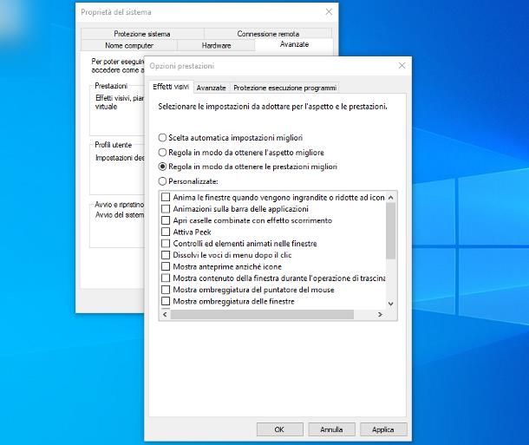
Task: Enable 'Anima le finestre quando vengono ingrandite' checkbox
Action: [166, 197]
